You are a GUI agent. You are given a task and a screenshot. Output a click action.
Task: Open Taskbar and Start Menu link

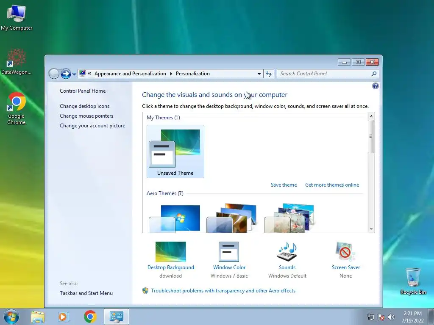tap(86, 293)
